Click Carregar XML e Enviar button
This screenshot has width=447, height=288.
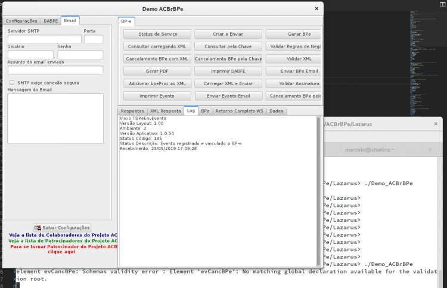(228, 83)
